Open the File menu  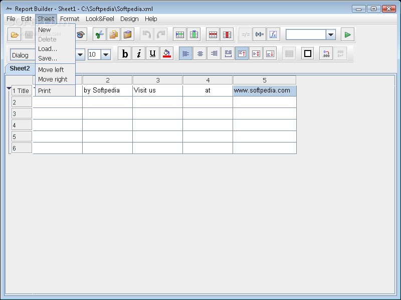coord(11,19)
